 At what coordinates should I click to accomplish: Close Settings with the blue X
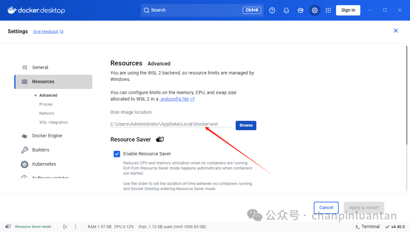pos(396,31)
